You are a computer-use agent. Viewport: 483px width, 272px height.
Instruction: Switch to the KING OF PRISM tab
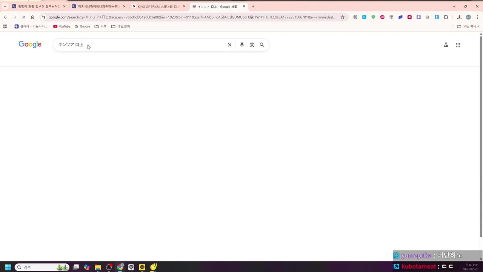[x=158, y=6]
